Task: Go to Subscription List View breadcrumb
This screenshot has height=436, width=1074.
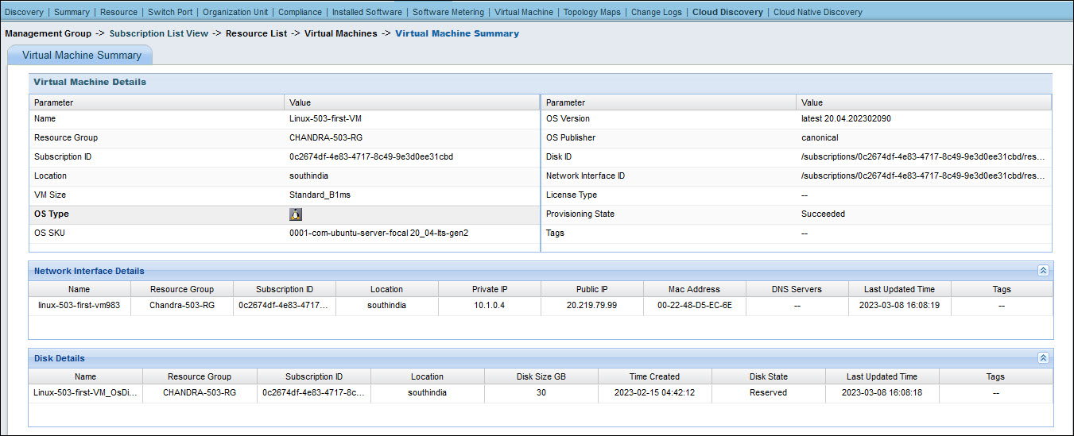Action: tap(159, 33)
